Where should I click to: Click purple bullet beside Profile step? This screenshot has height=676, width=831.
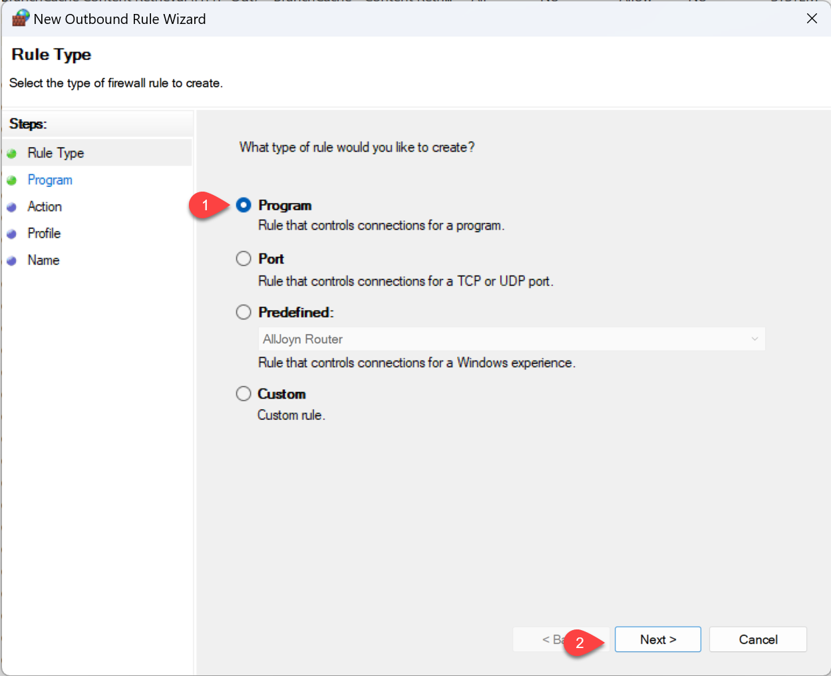pyautogui.click(x=11, y=234)
